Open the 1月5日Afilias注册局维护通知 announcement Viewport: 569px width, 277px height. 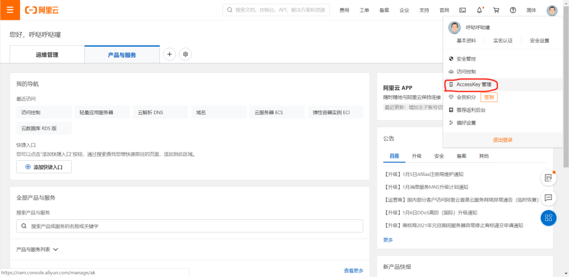(x=423, y=174)
